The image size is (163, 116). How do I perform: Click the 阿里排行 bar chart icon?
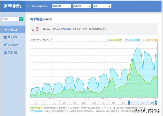[5, 52]
